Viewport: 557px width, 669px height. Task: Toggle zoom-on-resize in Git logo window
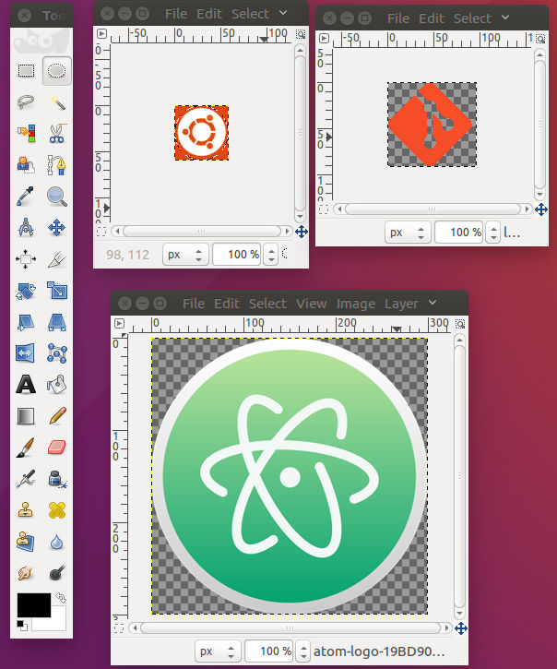[540, 40]
